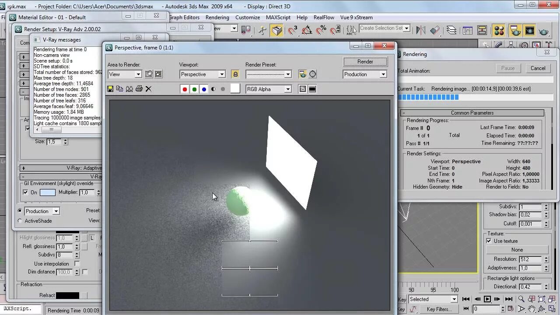Screen dimensions: 560x315
Task: Toggle Percent Snap icon
Action: [321, 30]
